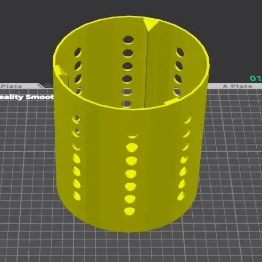Click the highest full hole in the front center column
This screenshot has width=262, height=262.
pyautogui.click(x=132, y=148)
